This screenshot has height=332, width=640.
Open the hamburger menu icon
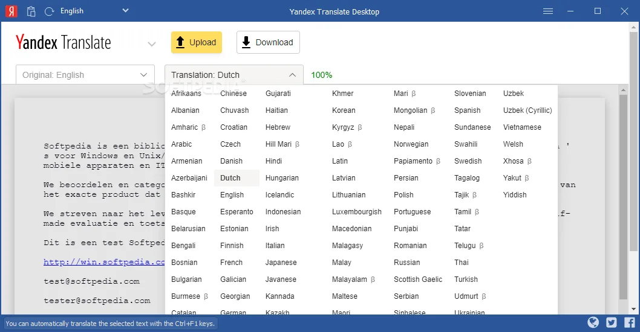click(548, 11)
